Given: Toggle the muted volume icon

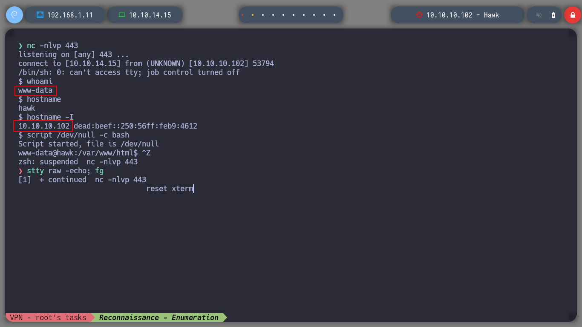Looking at the screenshot, I should [539, 15].
